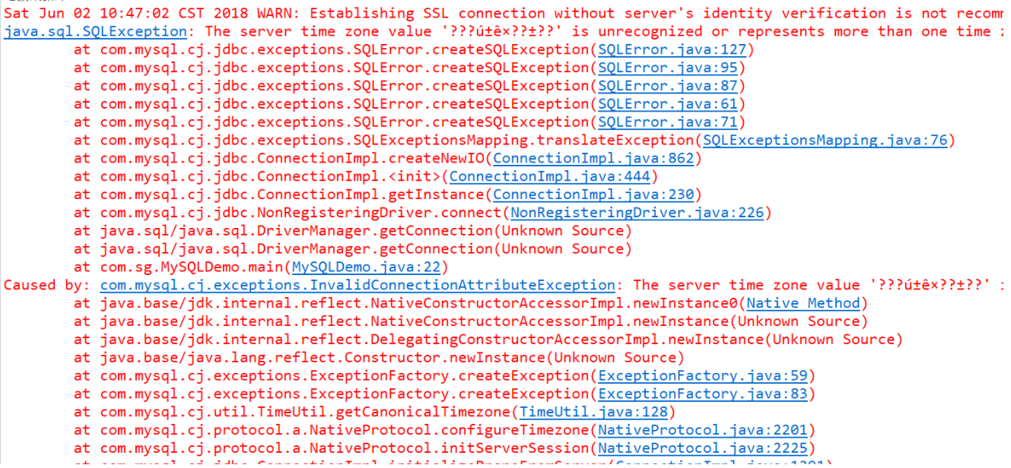Open the java.sql.SQLException class link
1011x468 pixels.
point(91,31)
